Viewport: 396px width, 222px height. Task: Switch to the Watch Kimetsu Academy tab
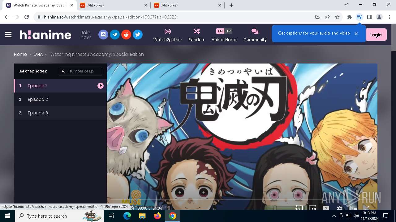[40, 5]
